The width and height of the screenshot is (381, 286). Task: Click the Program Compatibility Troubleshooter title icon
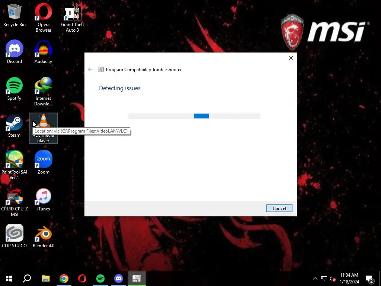pos(101,70)
